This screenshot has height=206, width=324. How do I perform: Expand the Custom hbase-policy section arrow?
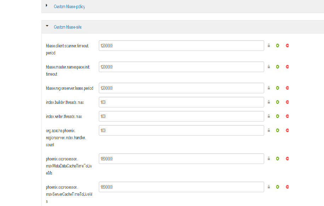[47, 6]
